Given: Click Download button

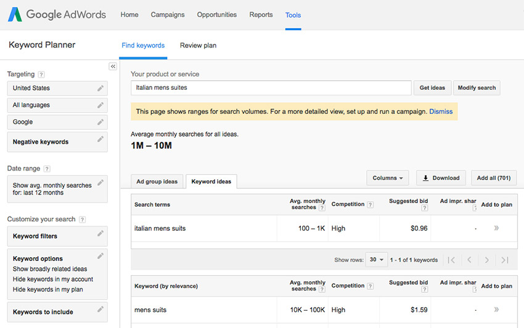Looking at the screenshot, I should pyautogui.click(x=441, y=178).
